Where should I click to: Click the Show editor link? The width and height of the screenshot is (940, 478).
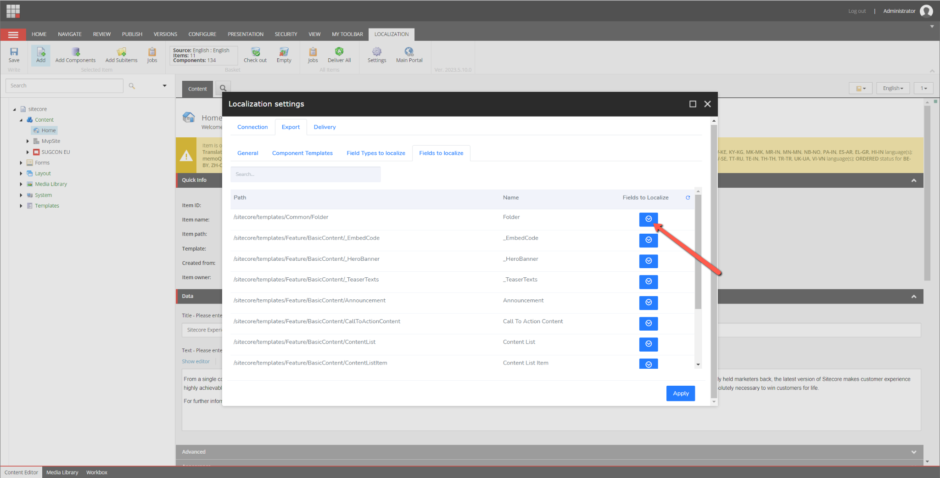pyautogui.click(x=196, y=362)
